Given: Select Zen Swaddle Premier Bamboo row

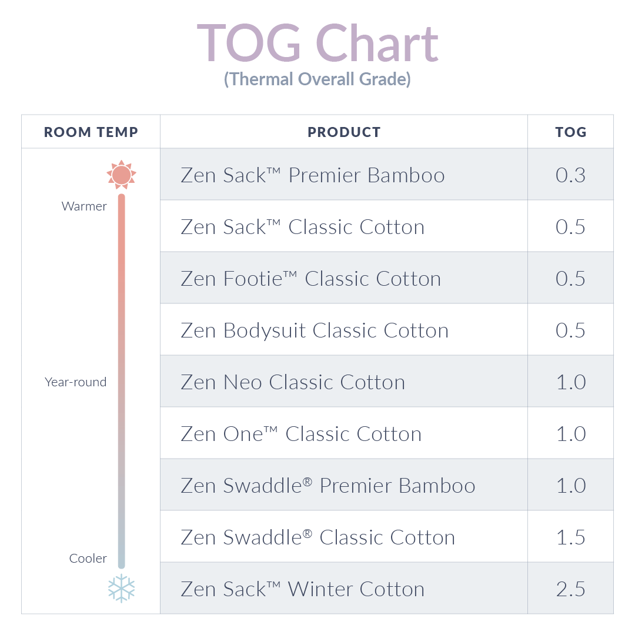Looking at the screenshot, I should pyautogui.click(x=328, y=486).
